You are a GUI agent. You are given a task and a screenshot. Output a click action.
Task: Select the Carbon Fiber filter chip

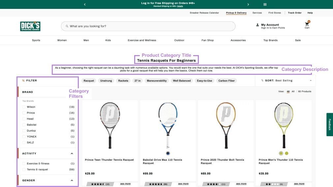click(227, 81)
